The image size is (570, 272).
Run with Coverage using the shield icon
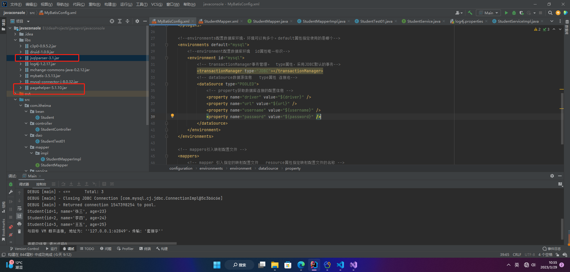(x=521, y=13)
